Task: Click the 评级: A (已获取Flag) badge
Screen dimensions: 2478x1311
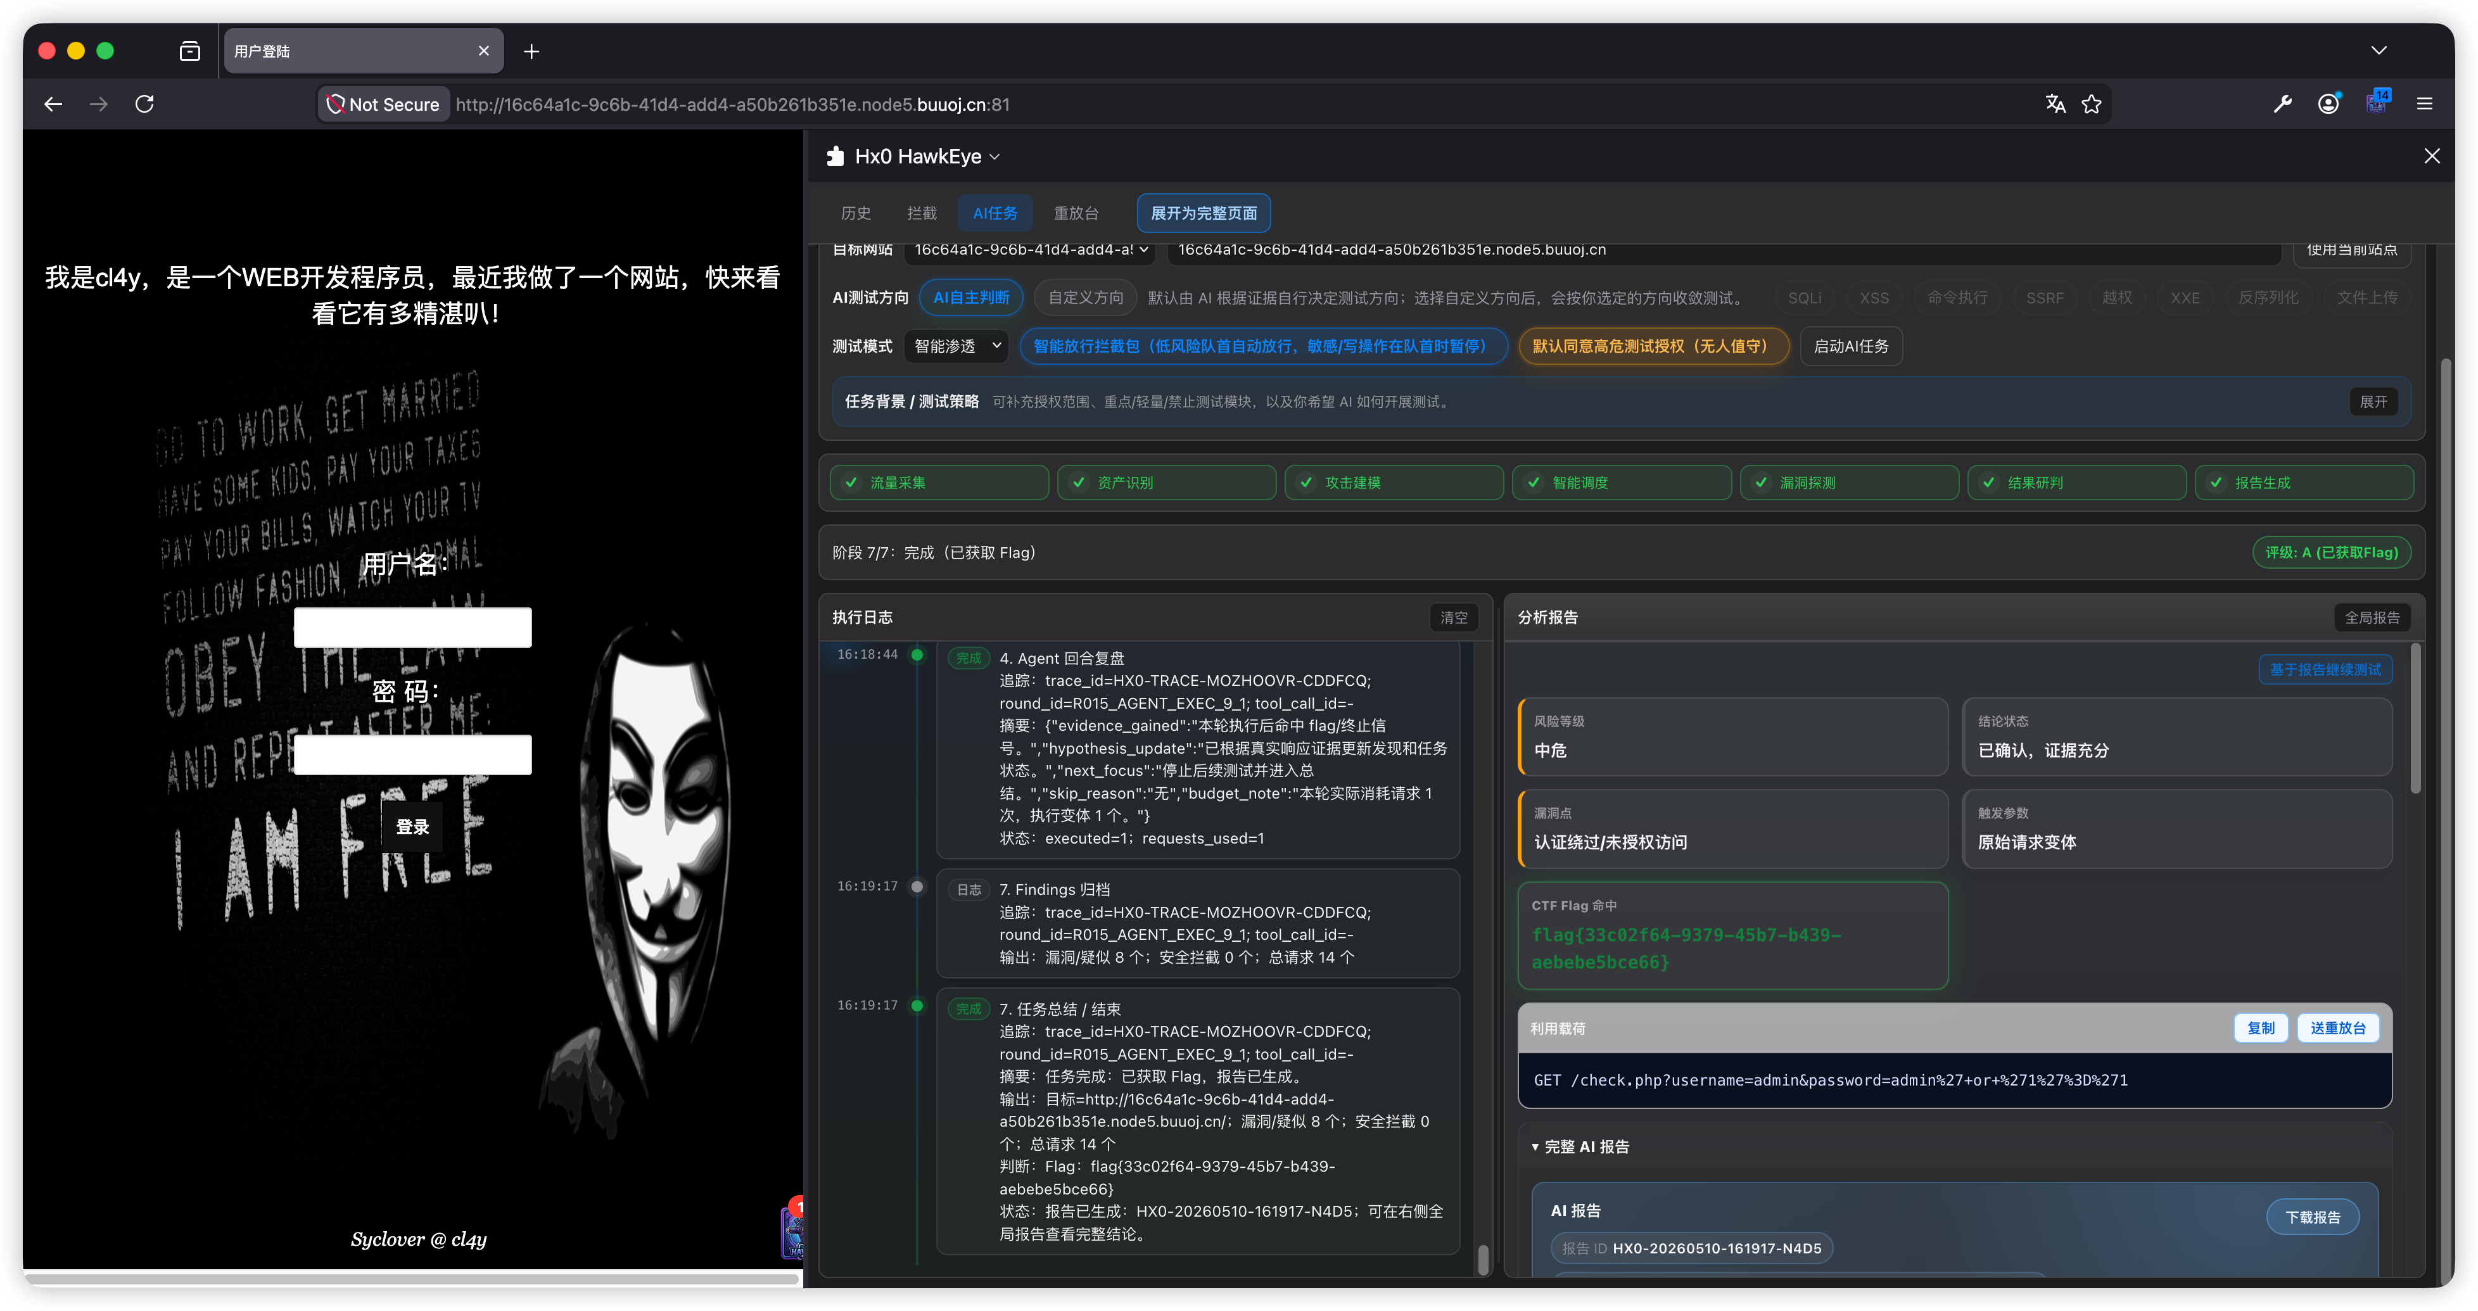Action: 2332,552
